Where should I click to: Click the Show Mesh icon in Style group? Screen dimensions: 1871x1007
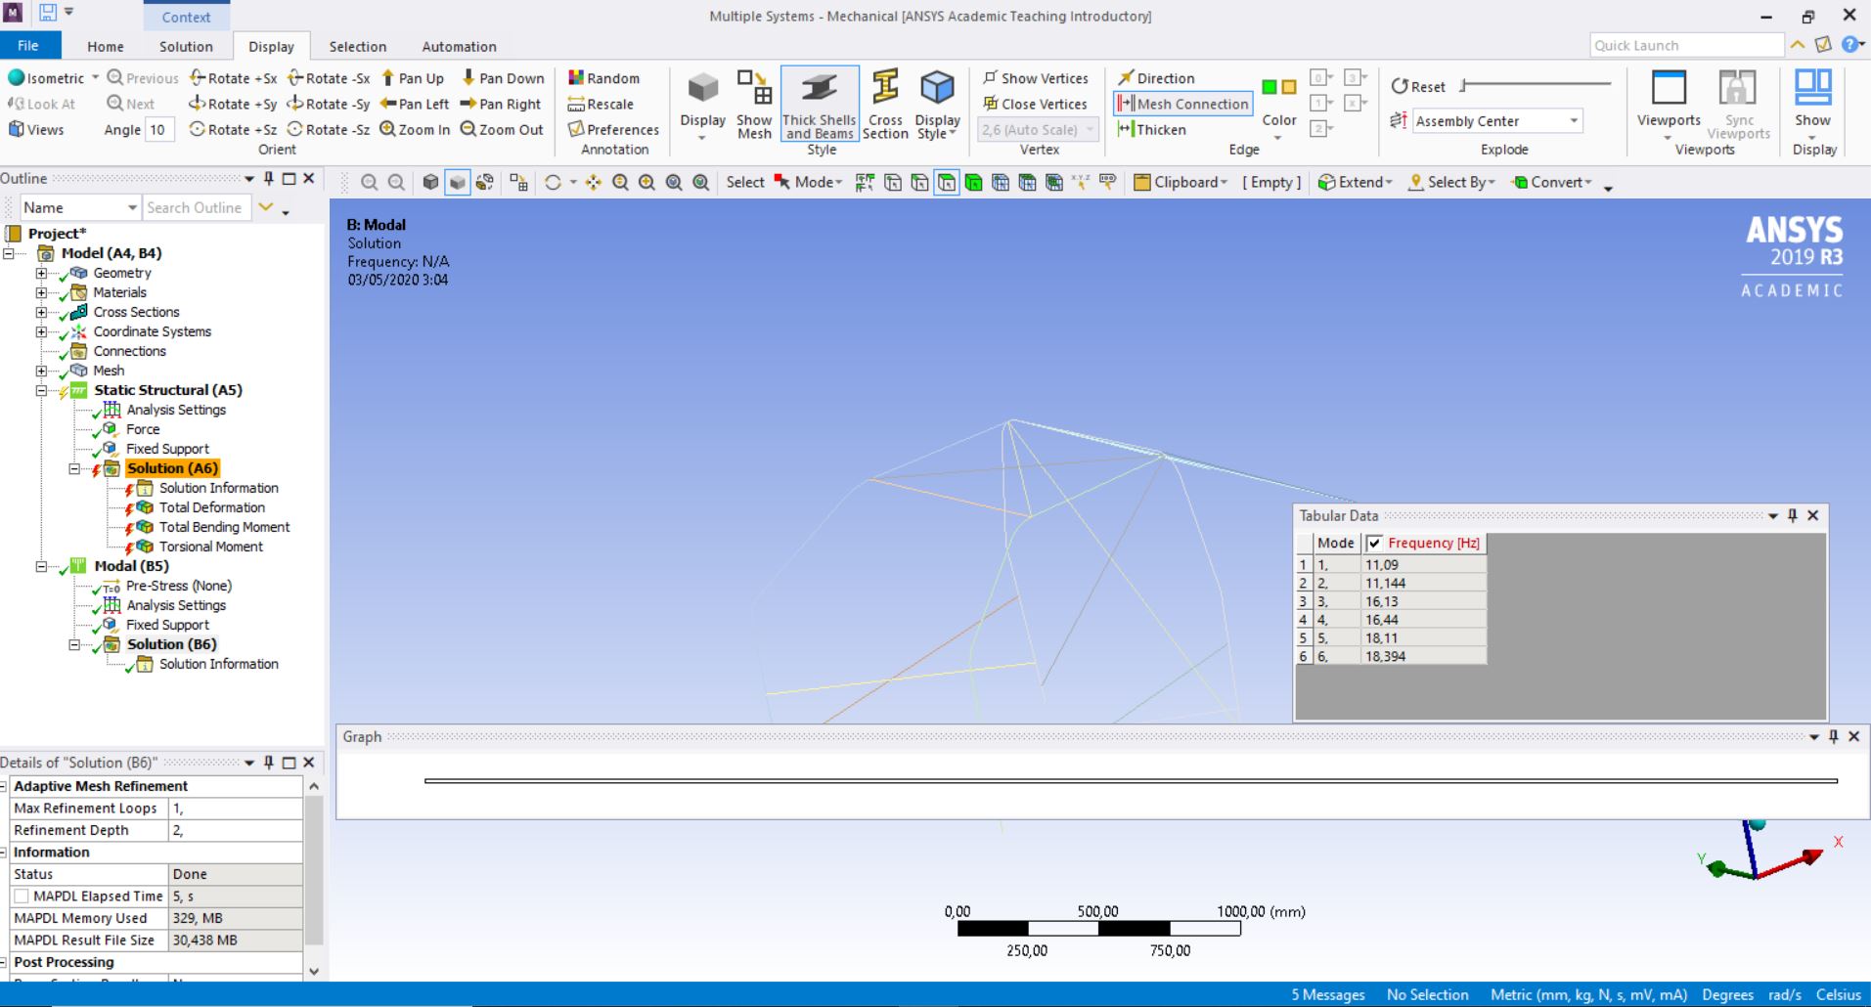pos(754,104)
